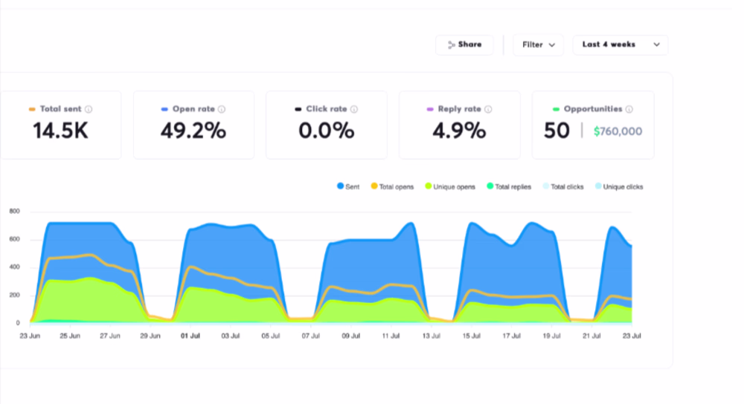Click the Opportunities info icon
The height and width of the screenshot is (404, 744).
629,109
